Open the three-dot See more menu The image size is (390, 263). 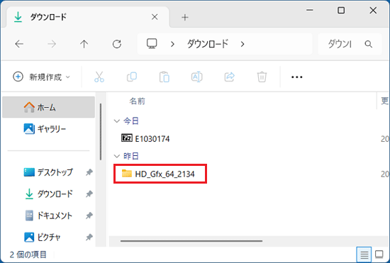296,77
